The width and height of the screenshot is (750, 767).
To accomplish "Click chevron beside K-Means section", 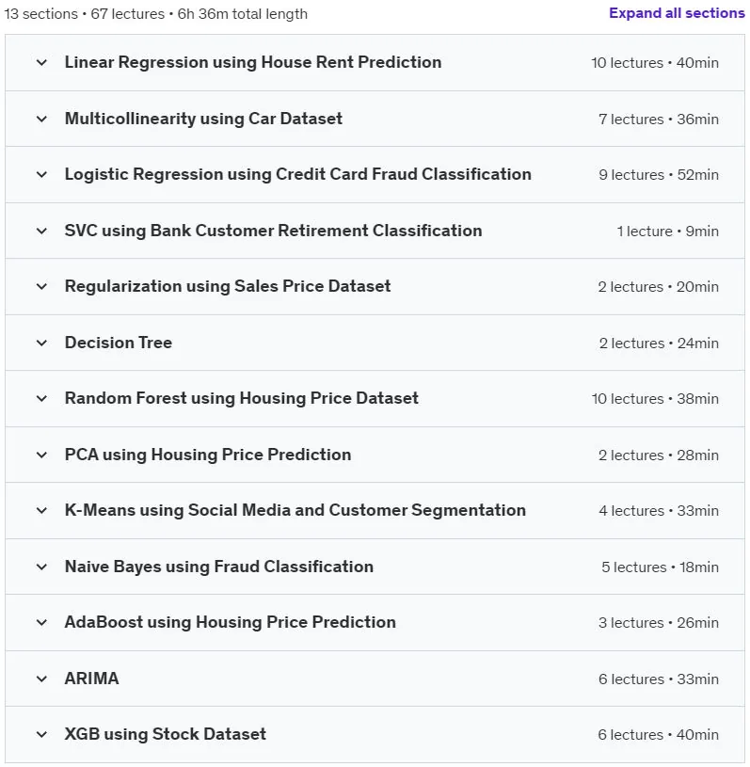I will pyautogui.click(x=42, y=511).
